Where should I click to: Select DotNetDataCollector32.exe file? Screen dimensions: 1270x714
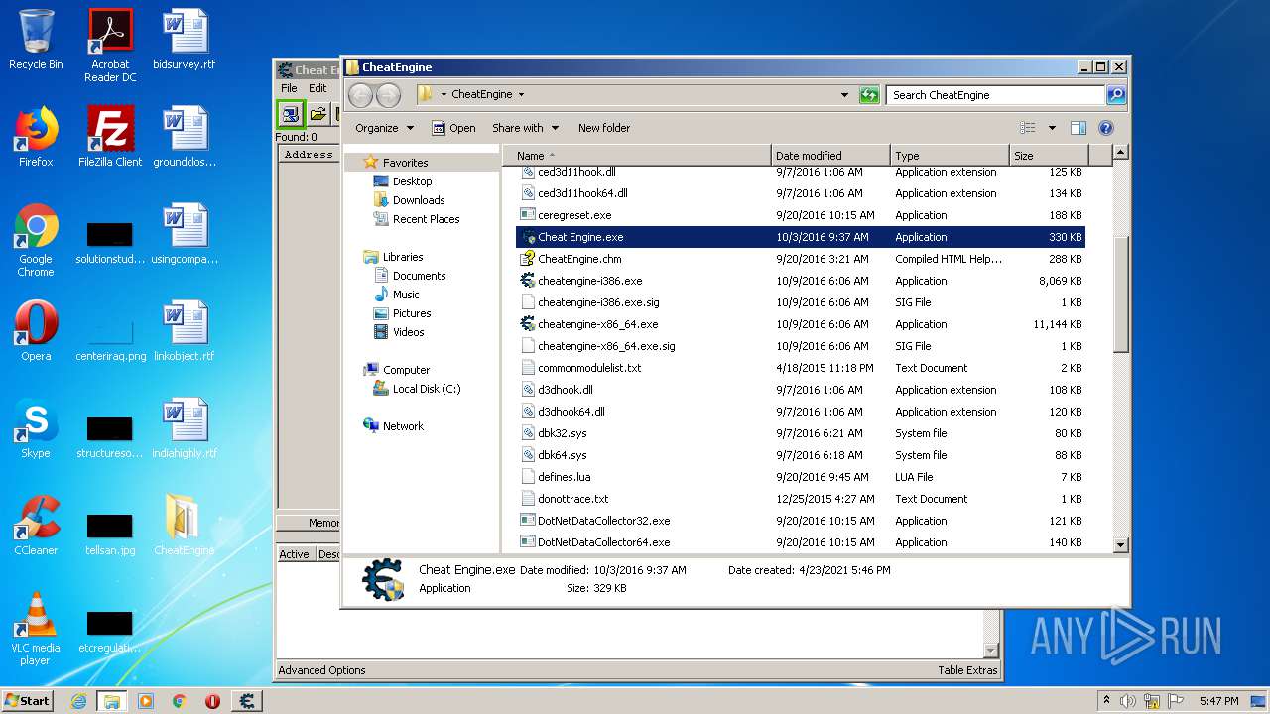(800, 521)
